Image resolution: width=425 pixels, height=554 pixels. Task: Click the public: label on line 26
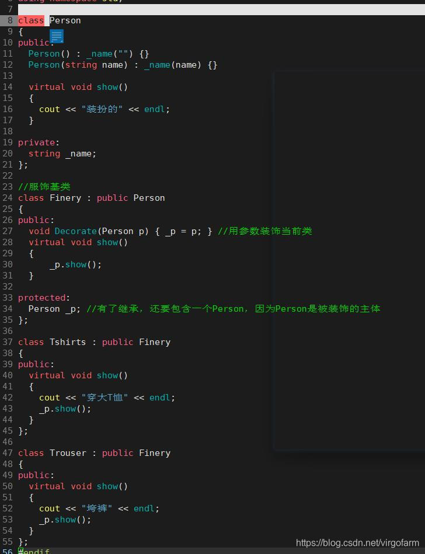36,220
